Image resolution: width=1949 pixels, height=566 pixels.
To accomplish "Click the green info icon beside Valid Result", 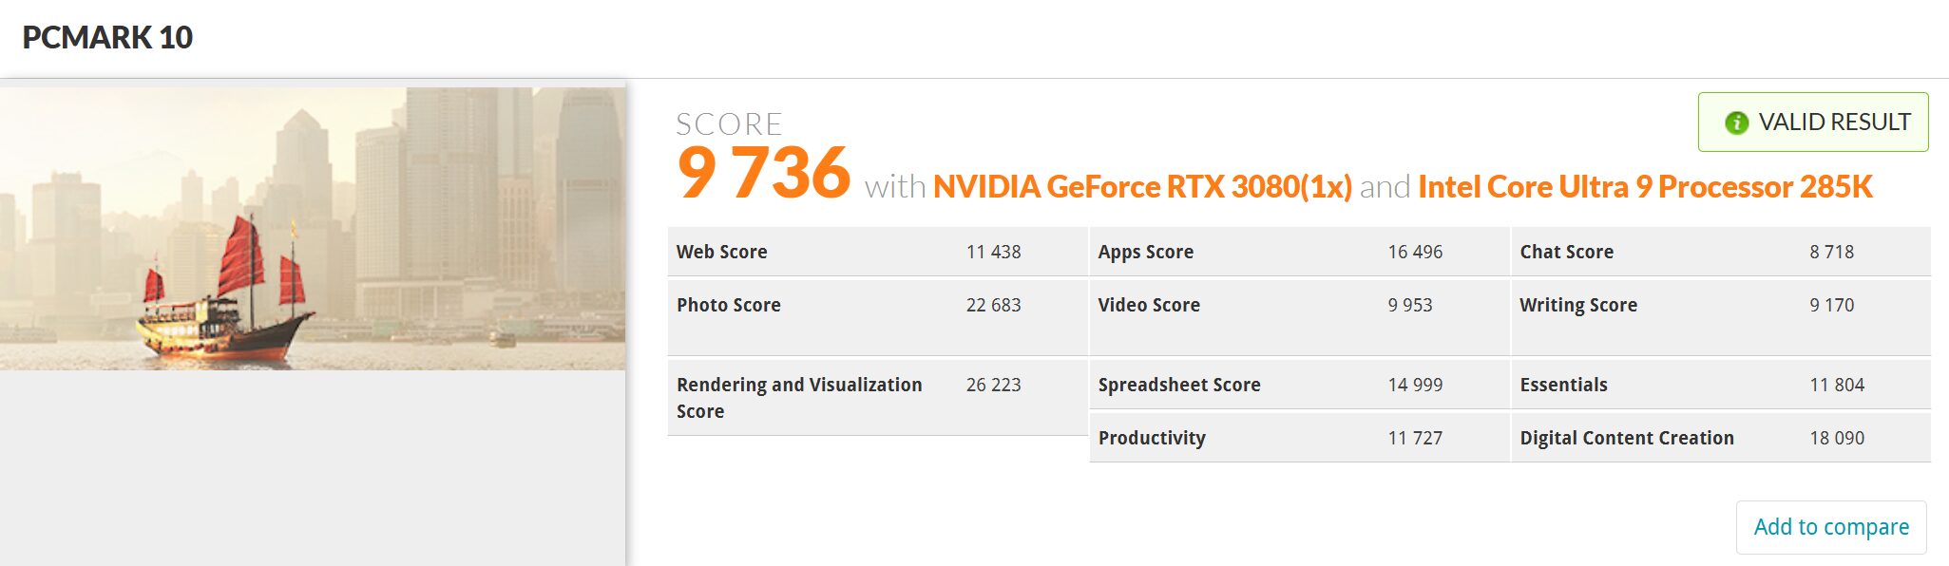I will pyautogui.click(x=1736, y=123).
